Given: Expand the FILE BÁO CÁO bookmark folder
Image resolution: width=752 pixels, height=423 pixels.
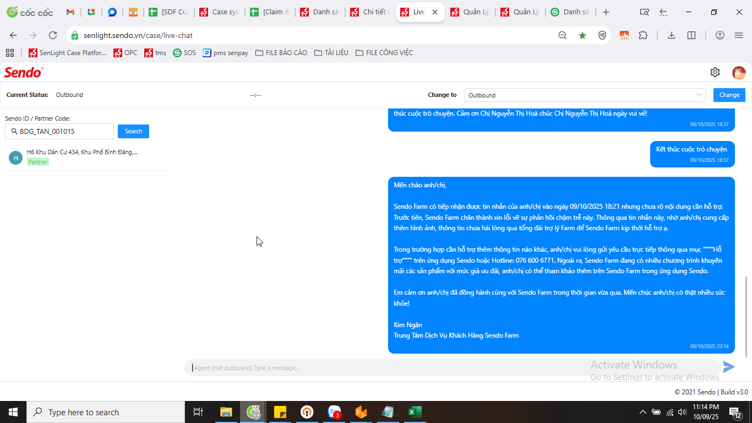Looking at the screenshot, I should point(281,53).
